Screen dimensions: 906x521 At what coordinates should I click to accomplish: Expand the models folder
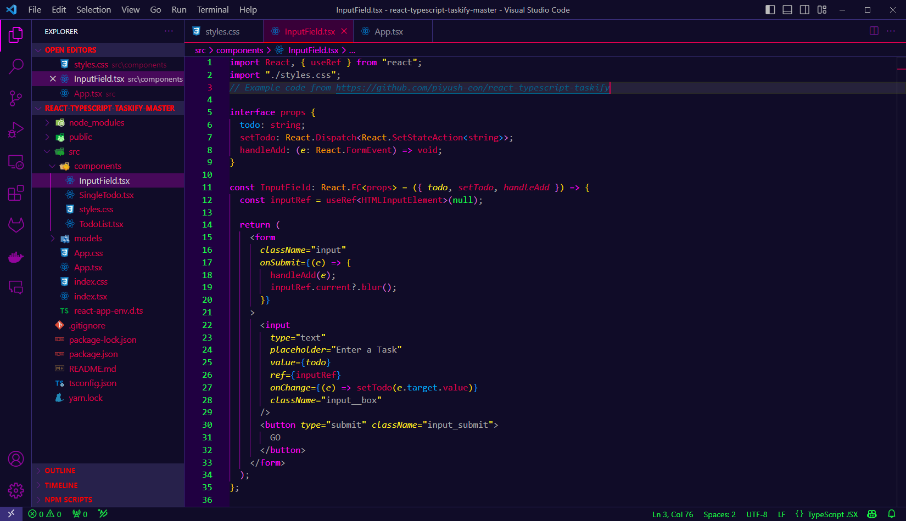[x=53, y=238]
